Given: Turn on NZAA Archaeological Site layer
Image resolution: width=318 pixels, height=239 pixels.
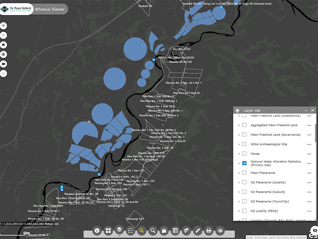Looking at the screenshot, I should coord(244,144).
